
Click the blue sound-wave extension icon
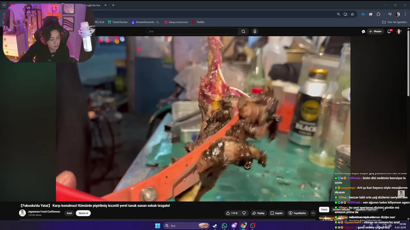tap(363, 14)
